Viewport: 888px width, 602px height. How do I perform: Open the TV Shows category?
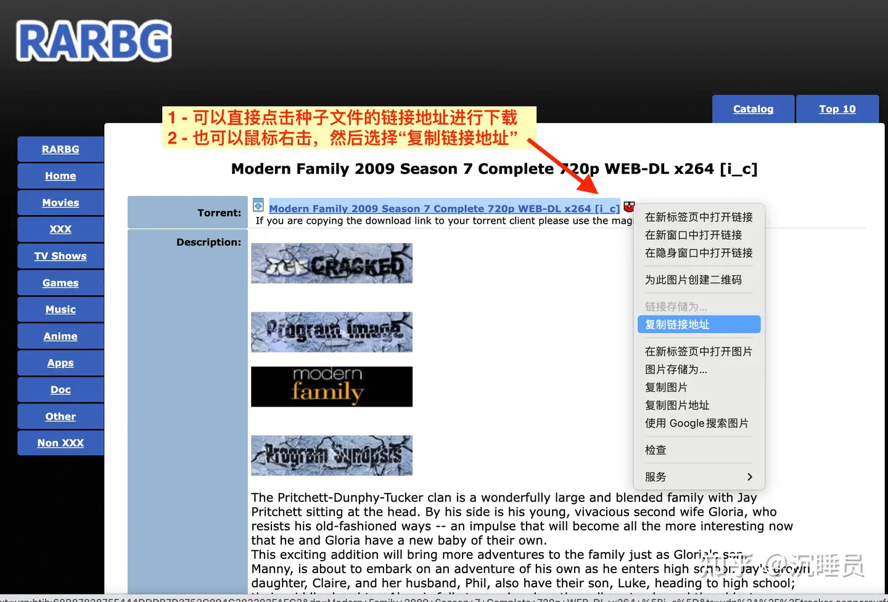60,256
